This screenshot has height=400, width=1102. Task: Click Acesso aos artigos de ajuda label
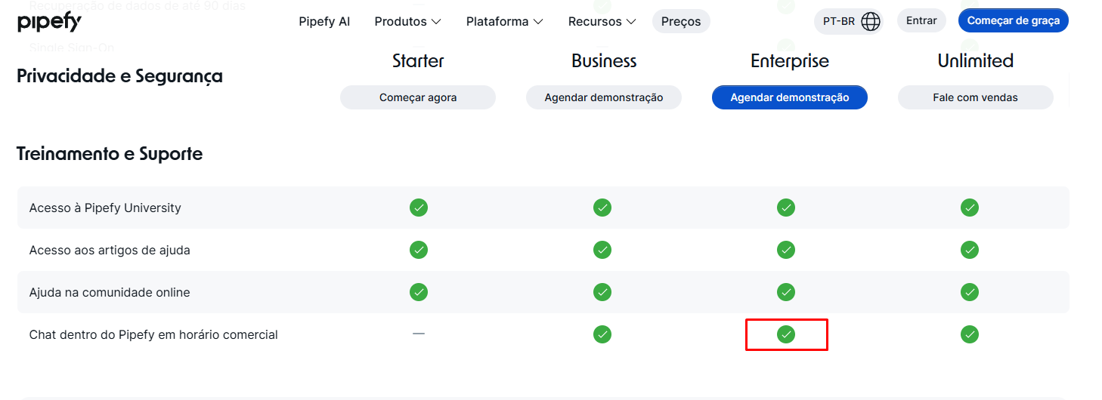pyautogui.click(x=110, y=250)
